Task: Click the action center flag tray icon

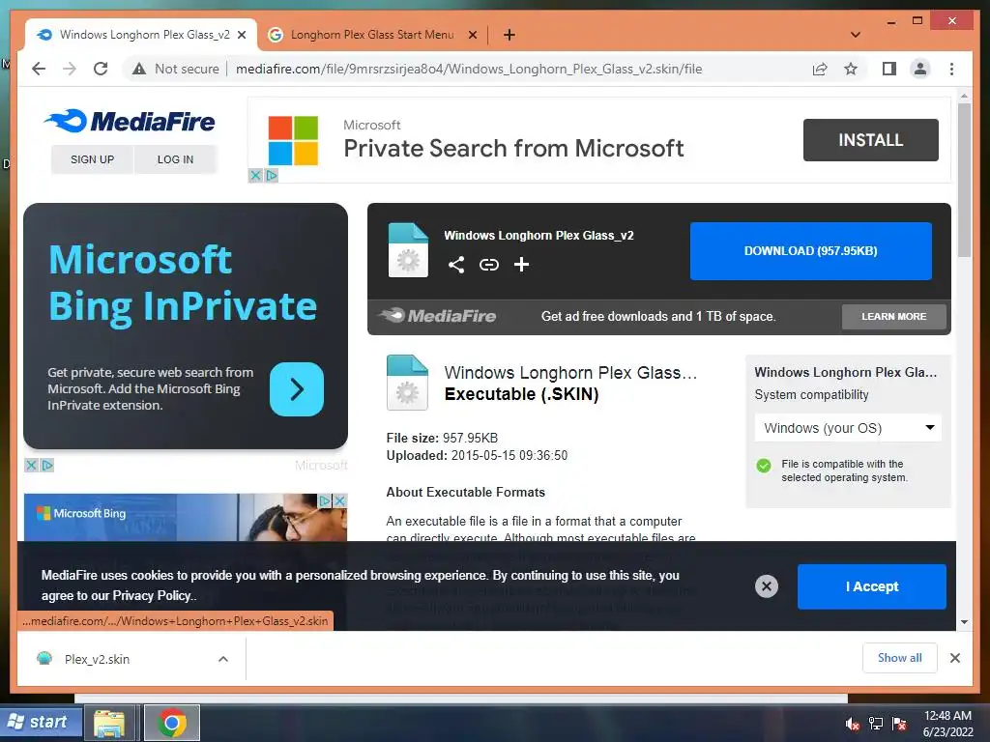Action: click(x=899, y=724)
